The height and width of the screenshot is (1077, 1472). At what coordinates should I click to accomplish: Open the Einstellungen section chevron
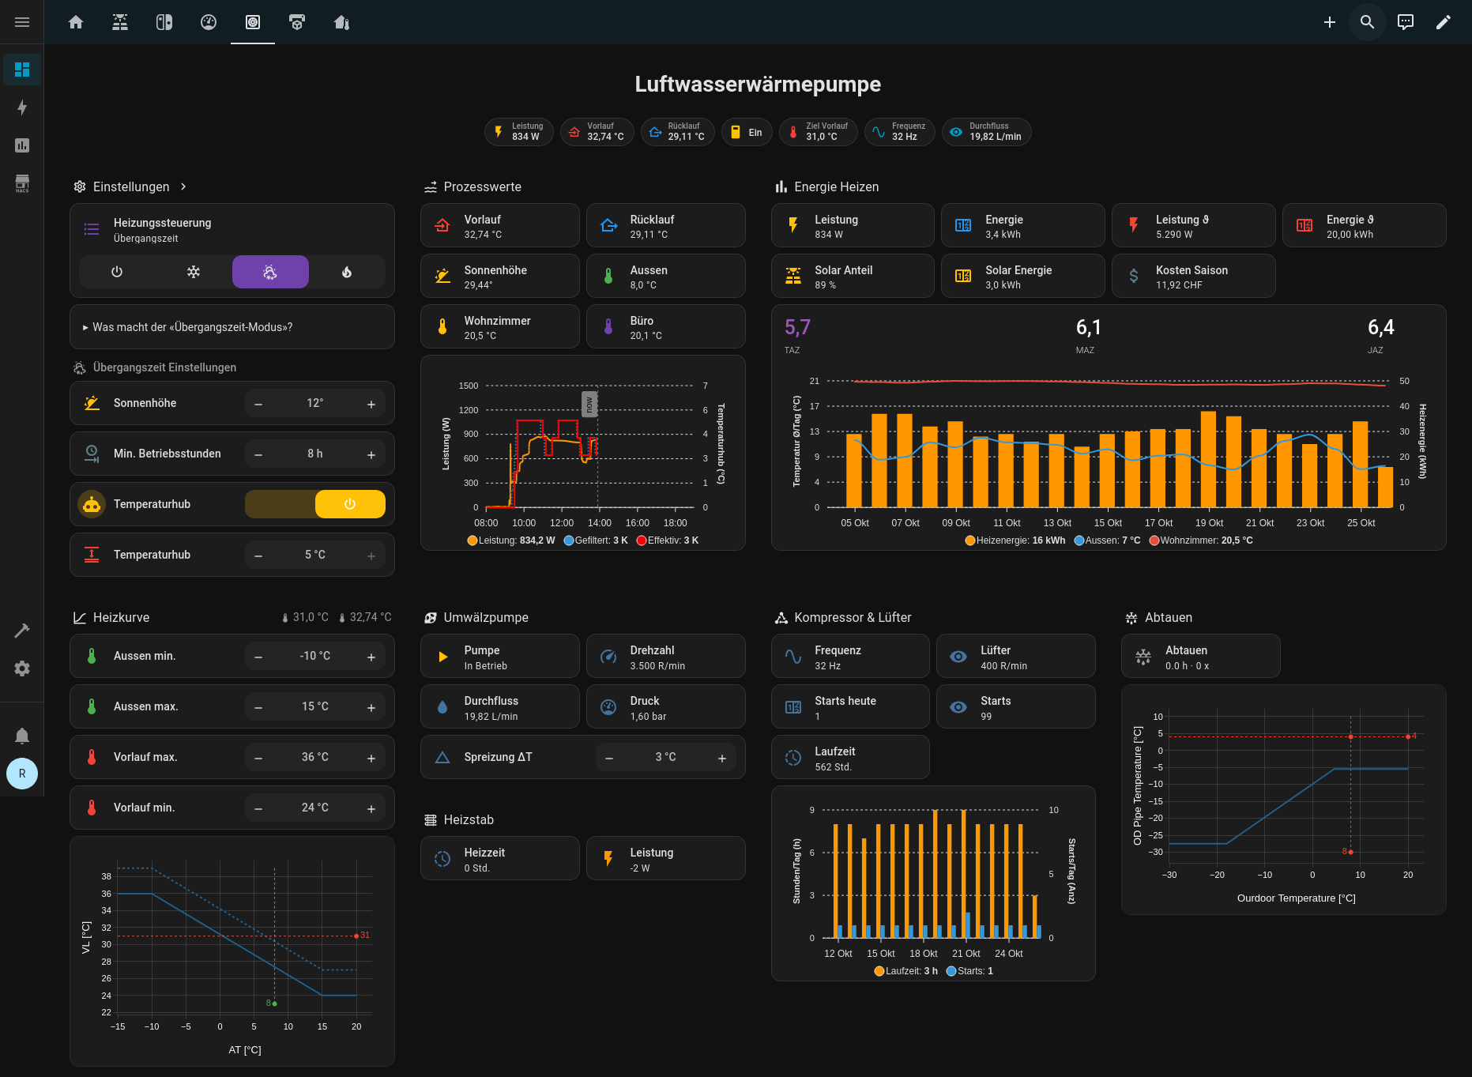coord(183,186)
